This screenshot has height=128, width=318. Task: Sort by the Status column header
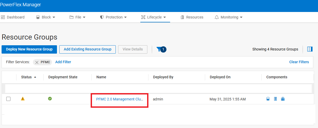tap(26, 77)
